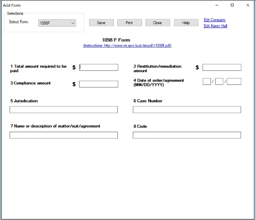The height and width of the screenshot is (220, 256).
Task: Focus the Jurisdiction text field
Action: (x=64, y=110)
